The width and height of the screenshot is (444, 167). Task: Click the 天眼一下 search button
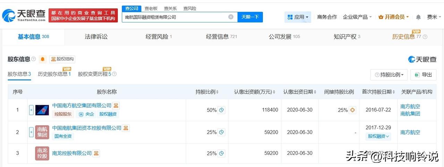pos(250,17)
